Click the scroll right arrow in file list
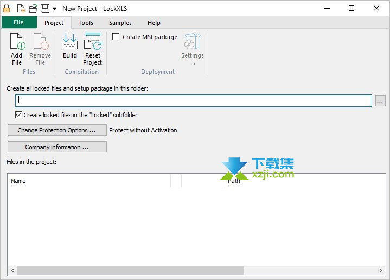 [x=381, y=271]
